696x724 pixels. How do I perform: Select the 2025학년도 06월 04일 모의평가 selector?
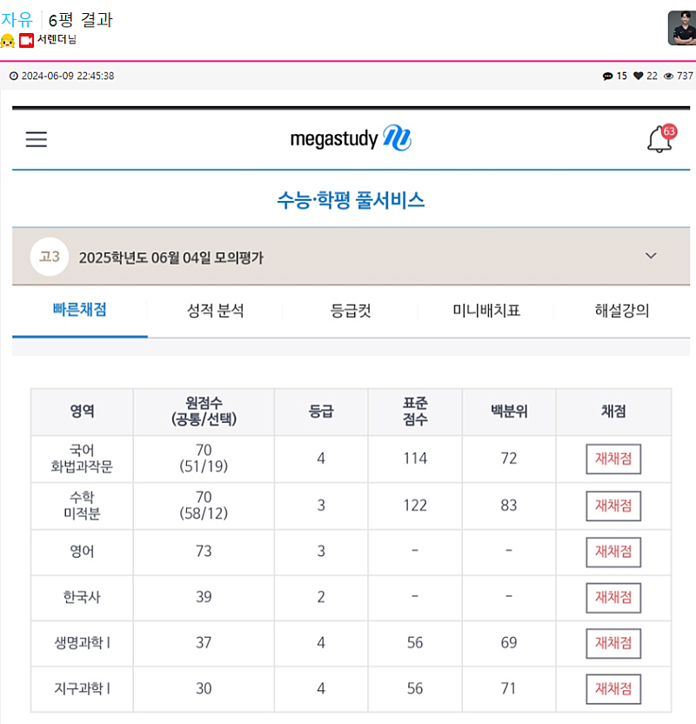(171, 258)
